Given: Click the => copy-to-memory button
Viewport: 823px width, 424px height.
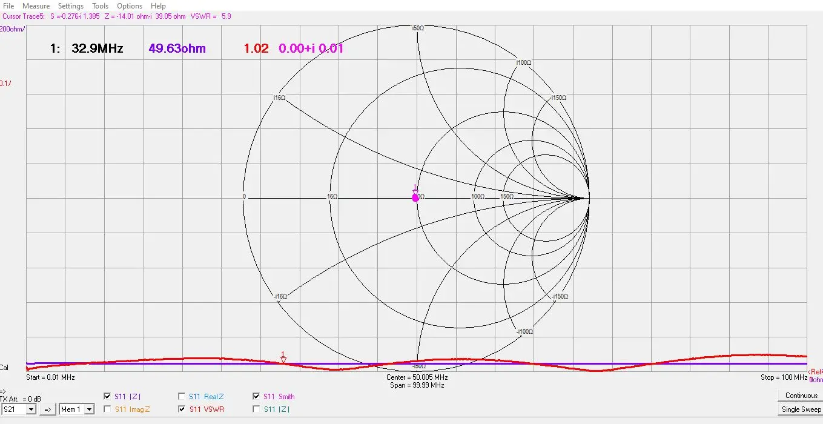Looking at the screenshot, I should pyautogui.click(x=48, y=409).
